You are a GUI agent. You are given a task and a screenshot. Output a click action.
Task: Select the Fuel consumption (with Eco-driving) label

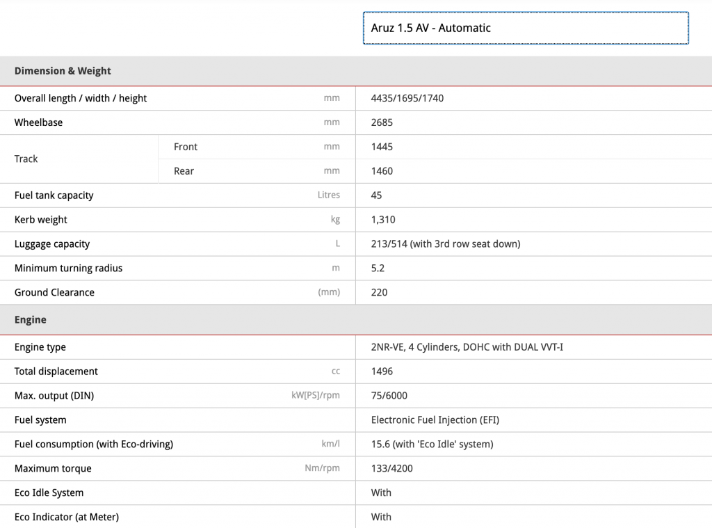click(x=94, y=445)
